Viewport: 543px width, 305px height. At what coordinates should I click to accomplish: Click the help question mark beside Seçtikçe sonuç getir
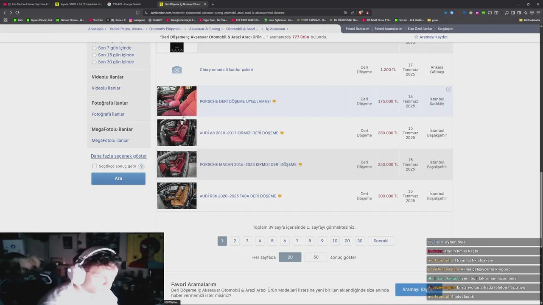(141, 166)
